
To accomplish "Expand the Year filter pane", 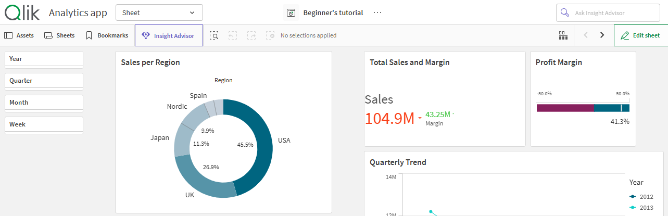I will 44,59.
